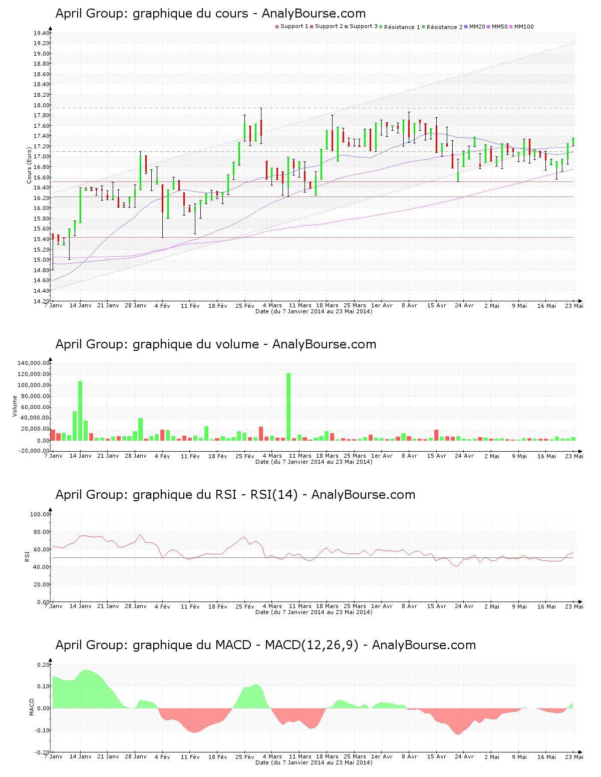Click the 'RSI' vertical axis label
The width and height of the screenshot is (601, 777).
pos(27,556)
